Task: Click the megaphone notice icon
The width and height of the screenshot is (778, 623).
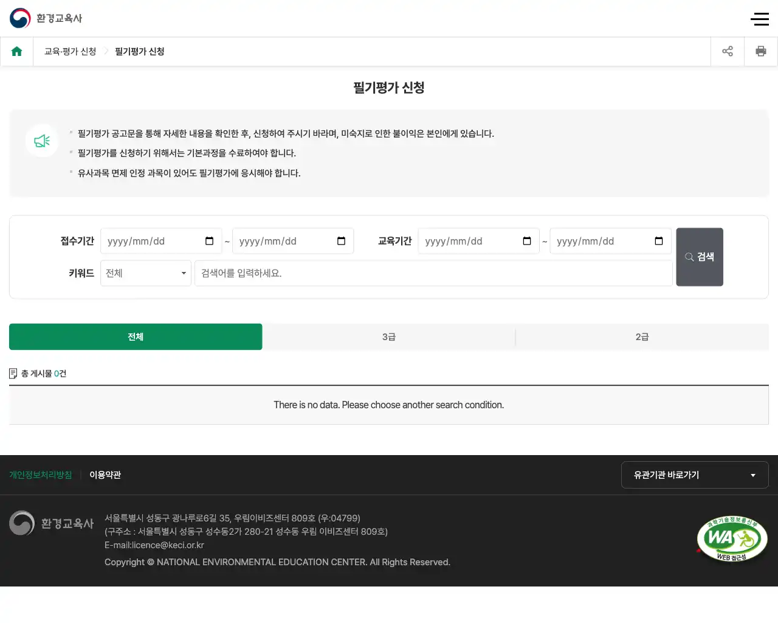Action: 42,141
